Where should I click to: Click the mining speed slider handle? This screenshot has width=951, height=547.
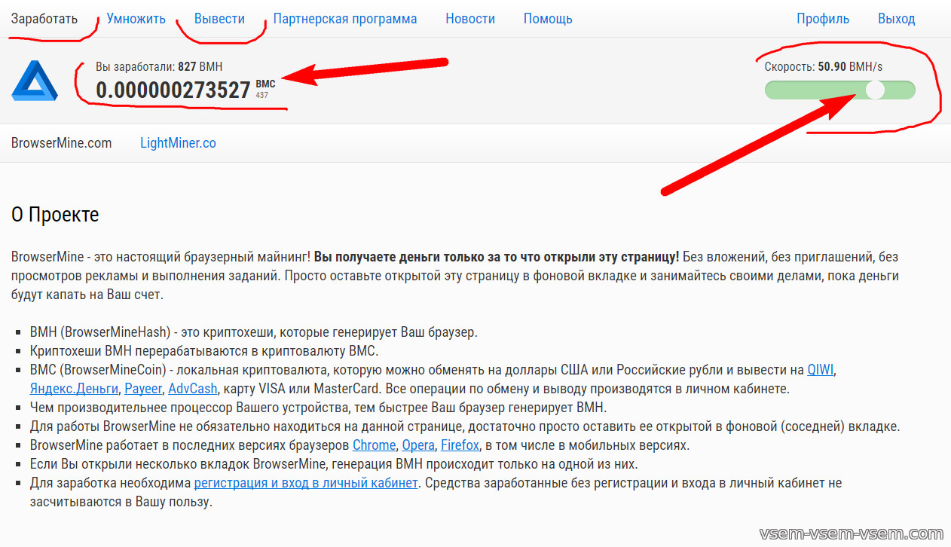(x=875, y=90)
